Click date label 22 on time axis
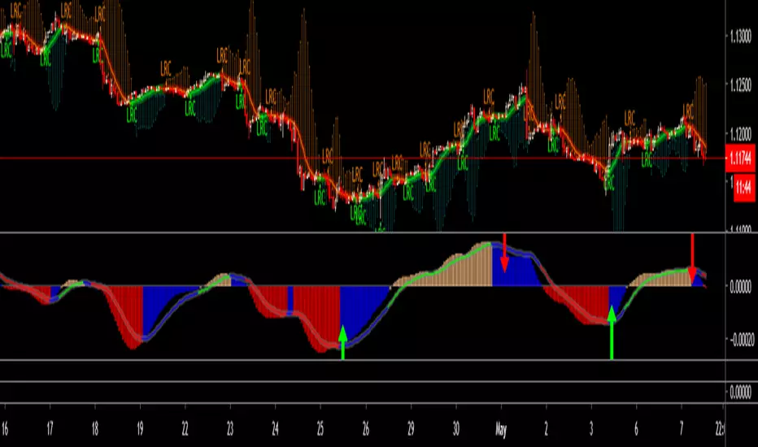Screen dimensions: 758x447 (x=185, y=428)
